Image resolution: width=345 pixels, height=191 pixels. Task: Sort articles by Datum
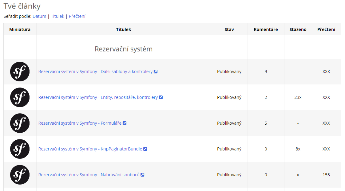click(39, 16)
